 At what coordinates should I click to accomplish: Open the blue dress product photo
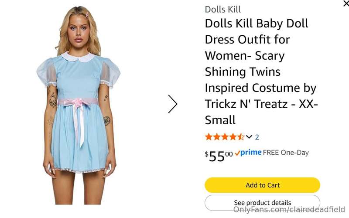[79, 106]
